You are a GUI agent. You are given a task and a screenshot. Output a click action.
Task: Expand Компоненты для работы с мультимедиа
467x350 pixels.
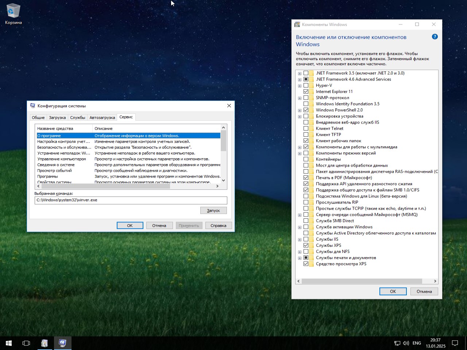click(x=300, y=147)
